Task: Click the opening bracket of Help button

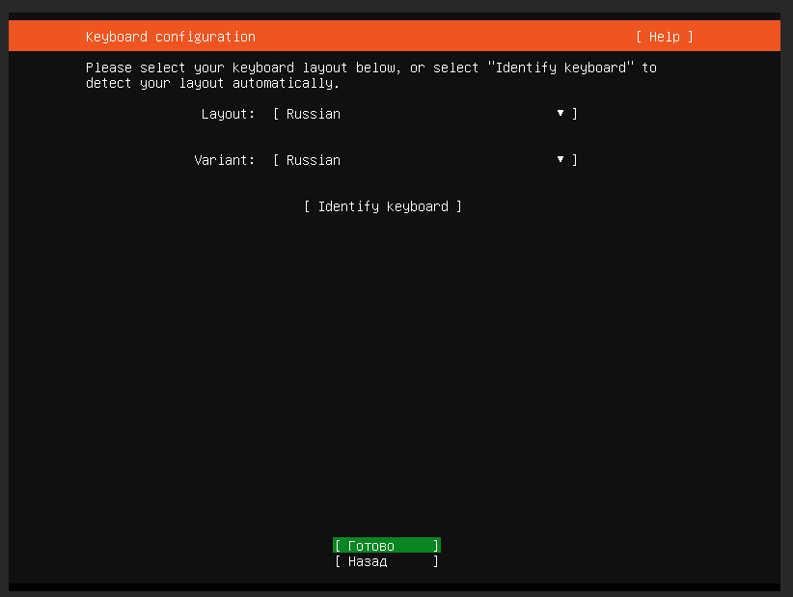Action: tap(639, 37)
